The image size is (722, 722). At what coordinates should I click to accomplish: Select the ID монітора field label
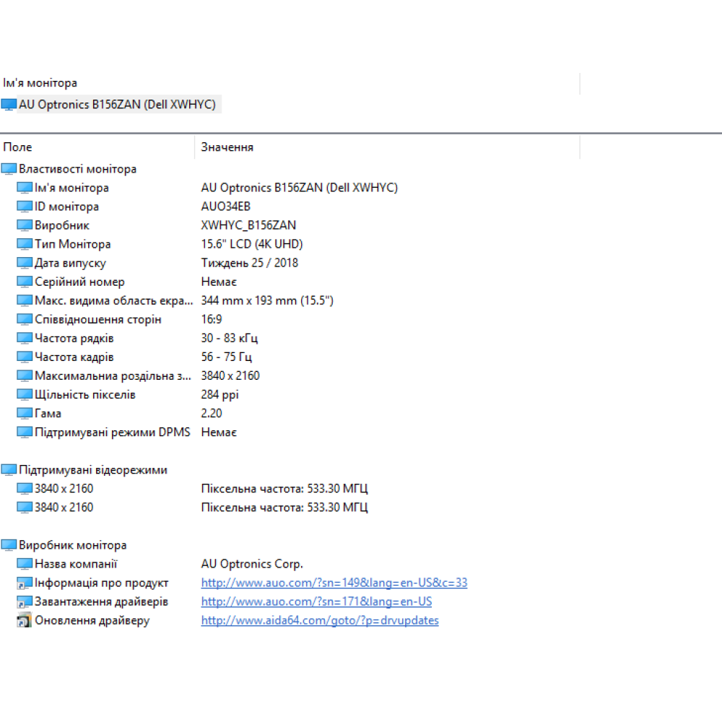[66, 206]
